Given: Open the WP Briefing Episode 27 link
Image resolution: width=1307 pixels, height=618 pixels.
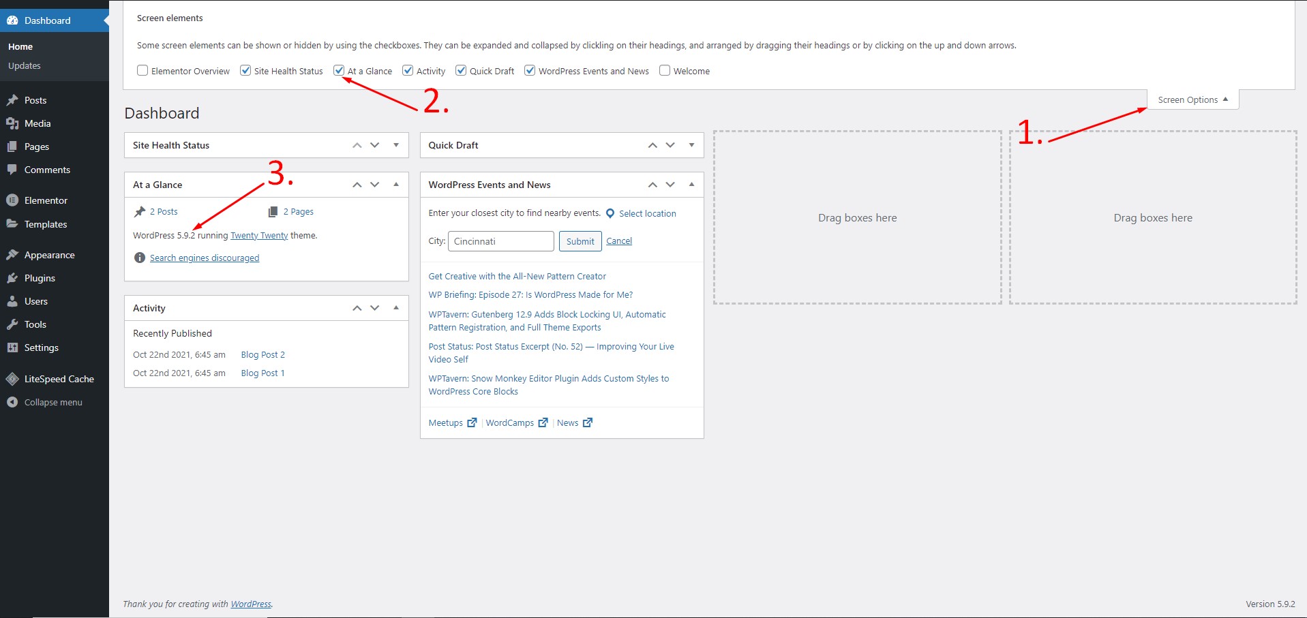Looking at the screenshot, I should coord(530,295).
